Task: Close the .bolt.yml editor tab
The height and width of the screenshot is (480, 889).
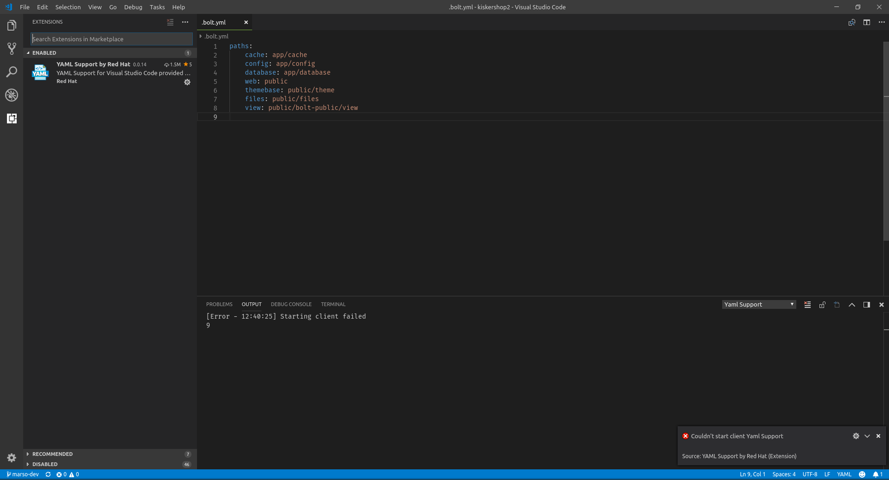Action: coord(246,22)
